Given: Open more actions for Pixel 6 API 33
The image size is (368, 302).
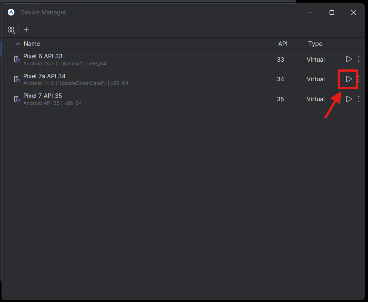Looking at the screenshot, I should [x=359, y=59].
